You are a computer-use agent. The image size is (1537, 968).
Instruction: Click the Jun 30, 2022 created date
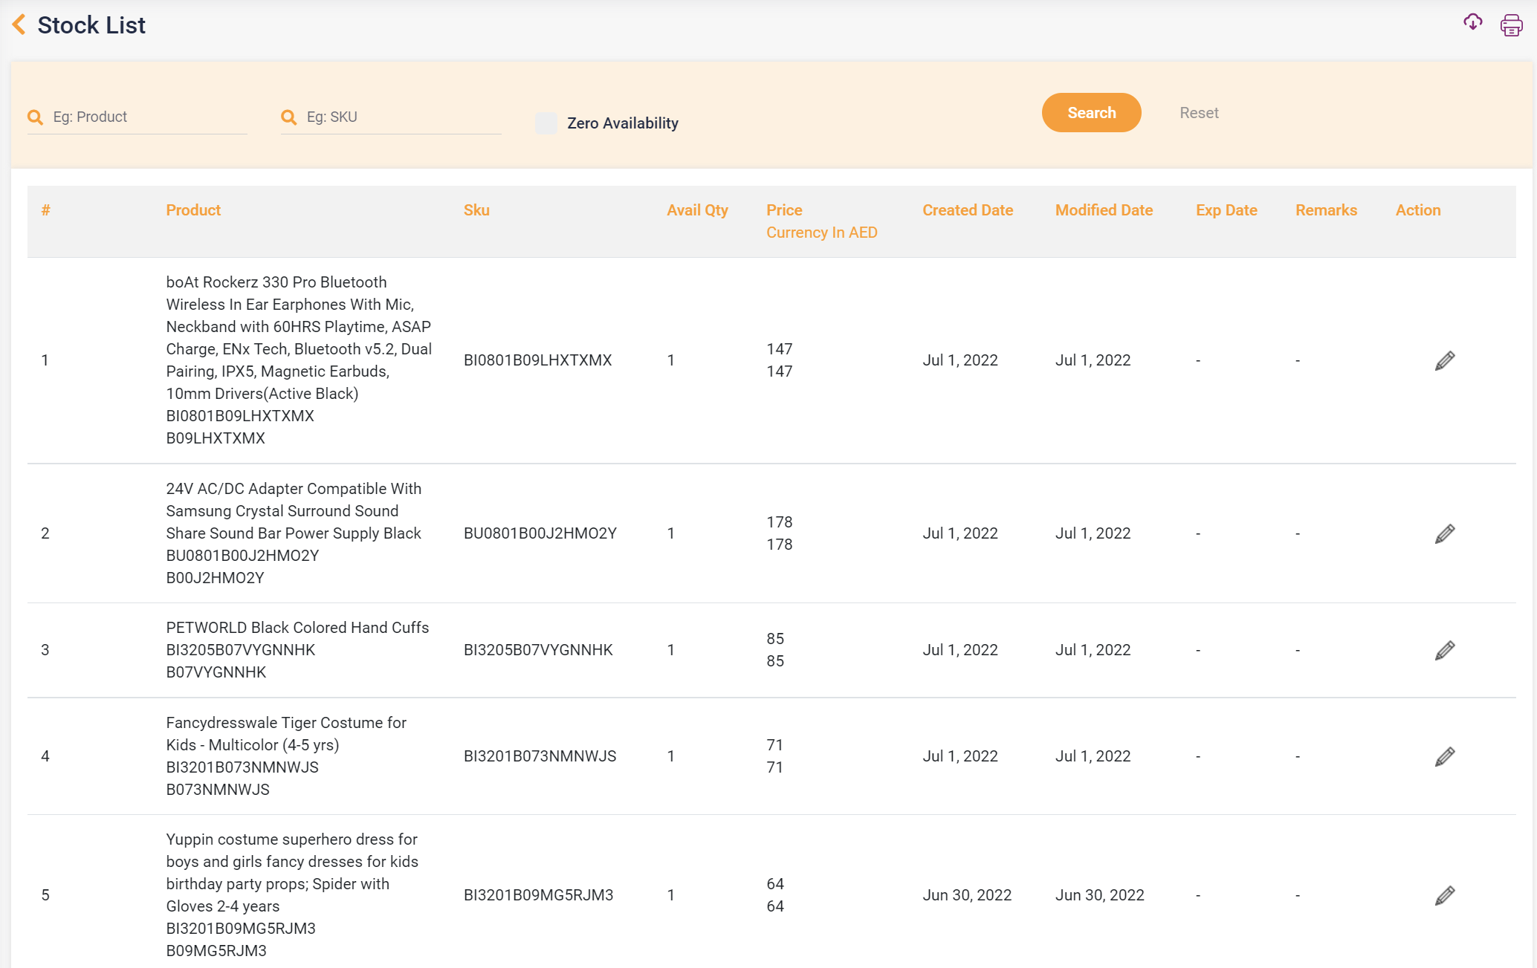[x=967, y=895]
